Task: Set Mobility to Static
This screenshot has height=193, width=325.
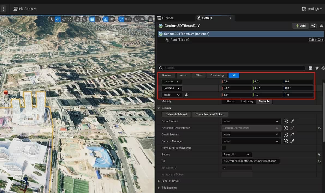Action: 230,102
